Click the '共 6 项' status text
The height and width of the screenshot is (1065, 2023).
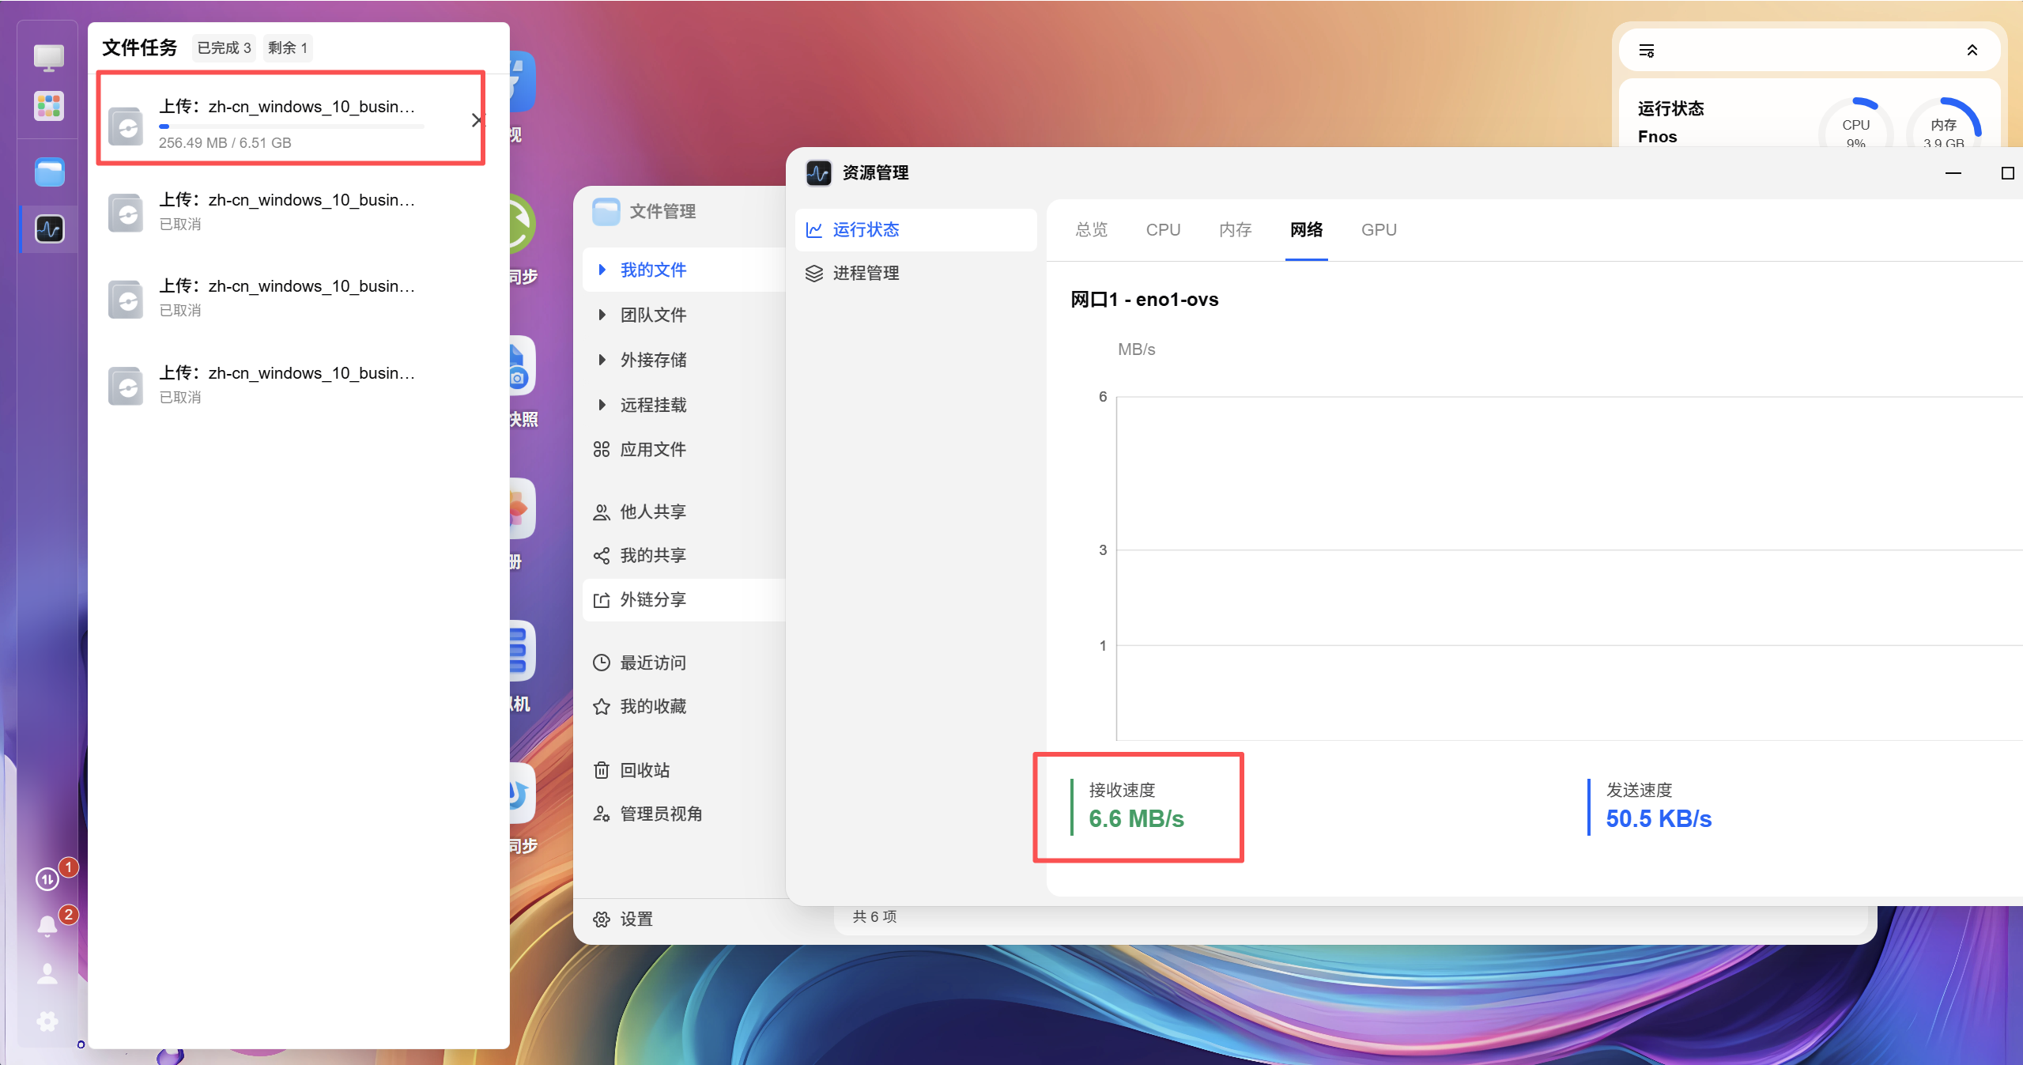[x=874, y=916]
